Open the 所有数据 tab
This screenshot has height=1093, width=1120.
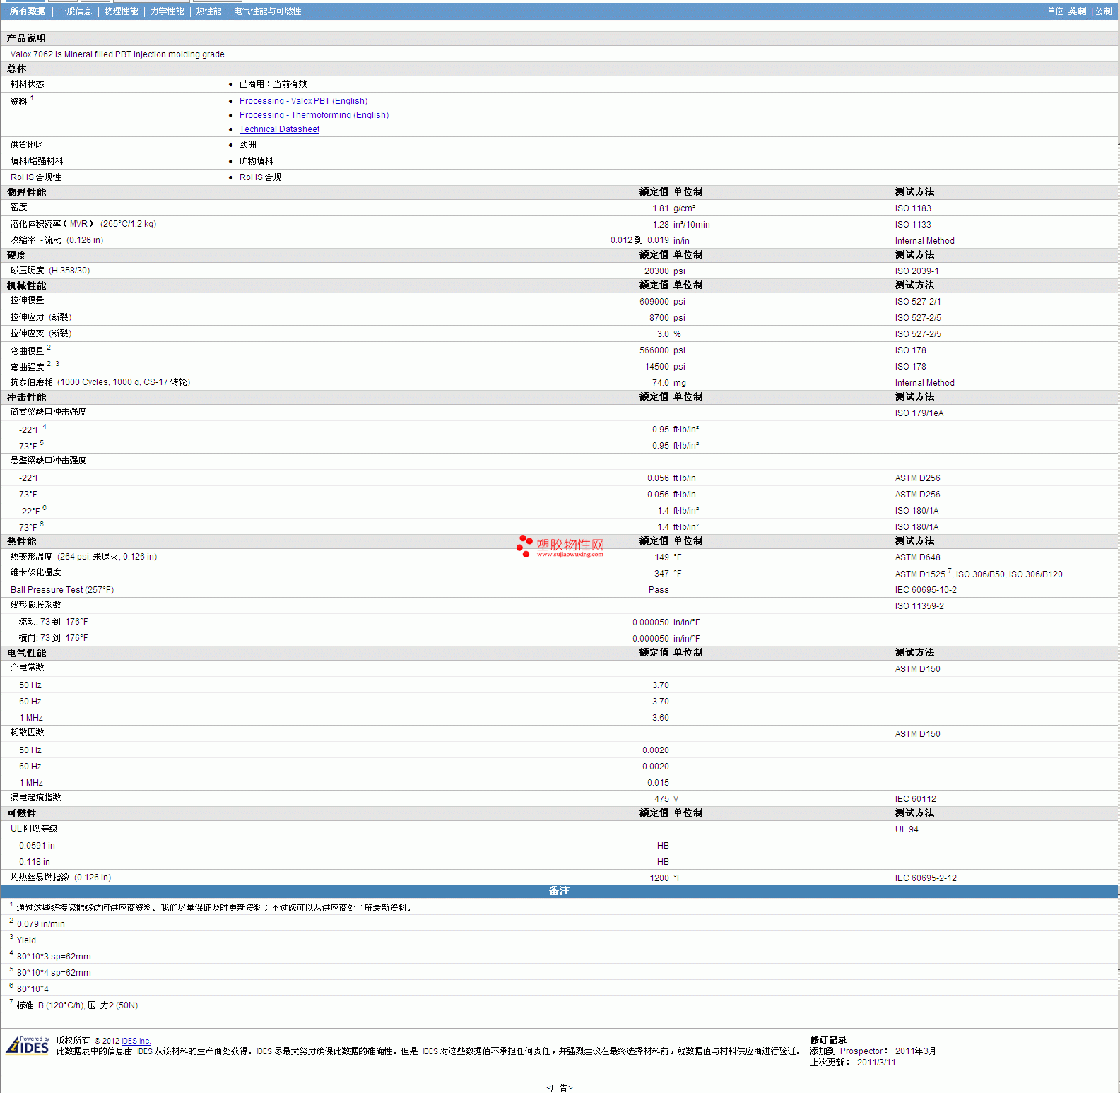[x=28, y=11]
